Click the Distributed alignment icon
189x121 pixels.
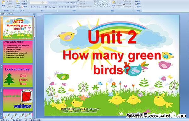click(x=71, y=7)
